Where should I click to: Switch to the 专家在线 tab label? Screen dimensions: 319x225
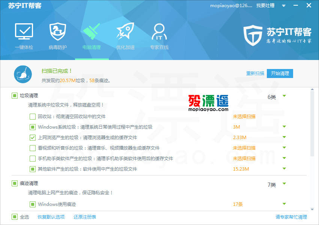(x=159, y=47)
